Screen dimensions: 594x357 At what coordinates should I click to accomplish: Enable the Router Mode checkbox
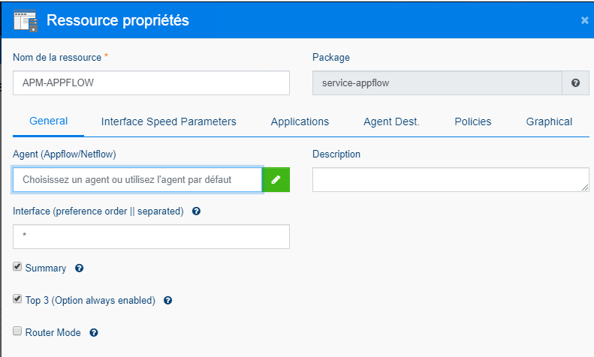(17, 331)
